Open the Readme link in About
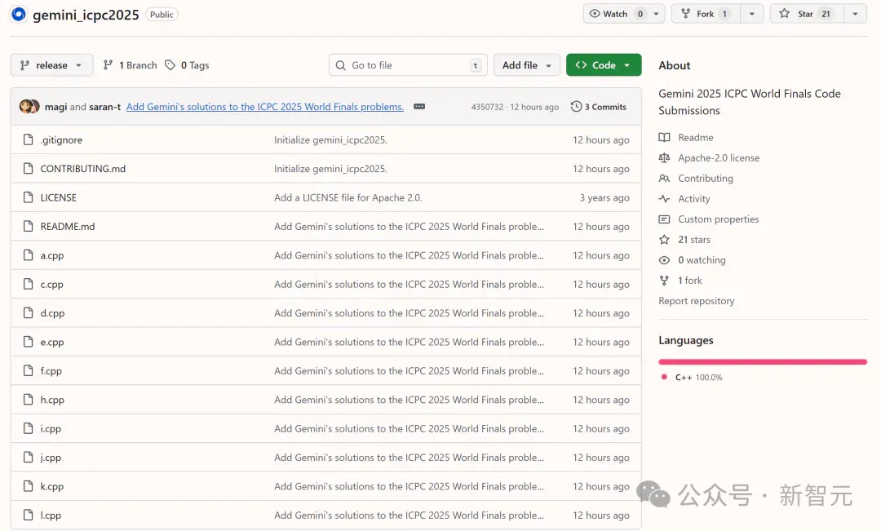881x531 pixels. 695,137
